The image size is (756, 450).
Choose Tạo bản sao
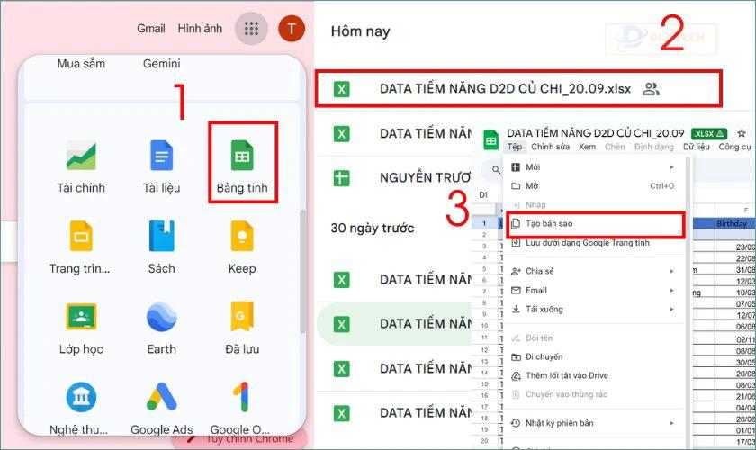(595, 224)
